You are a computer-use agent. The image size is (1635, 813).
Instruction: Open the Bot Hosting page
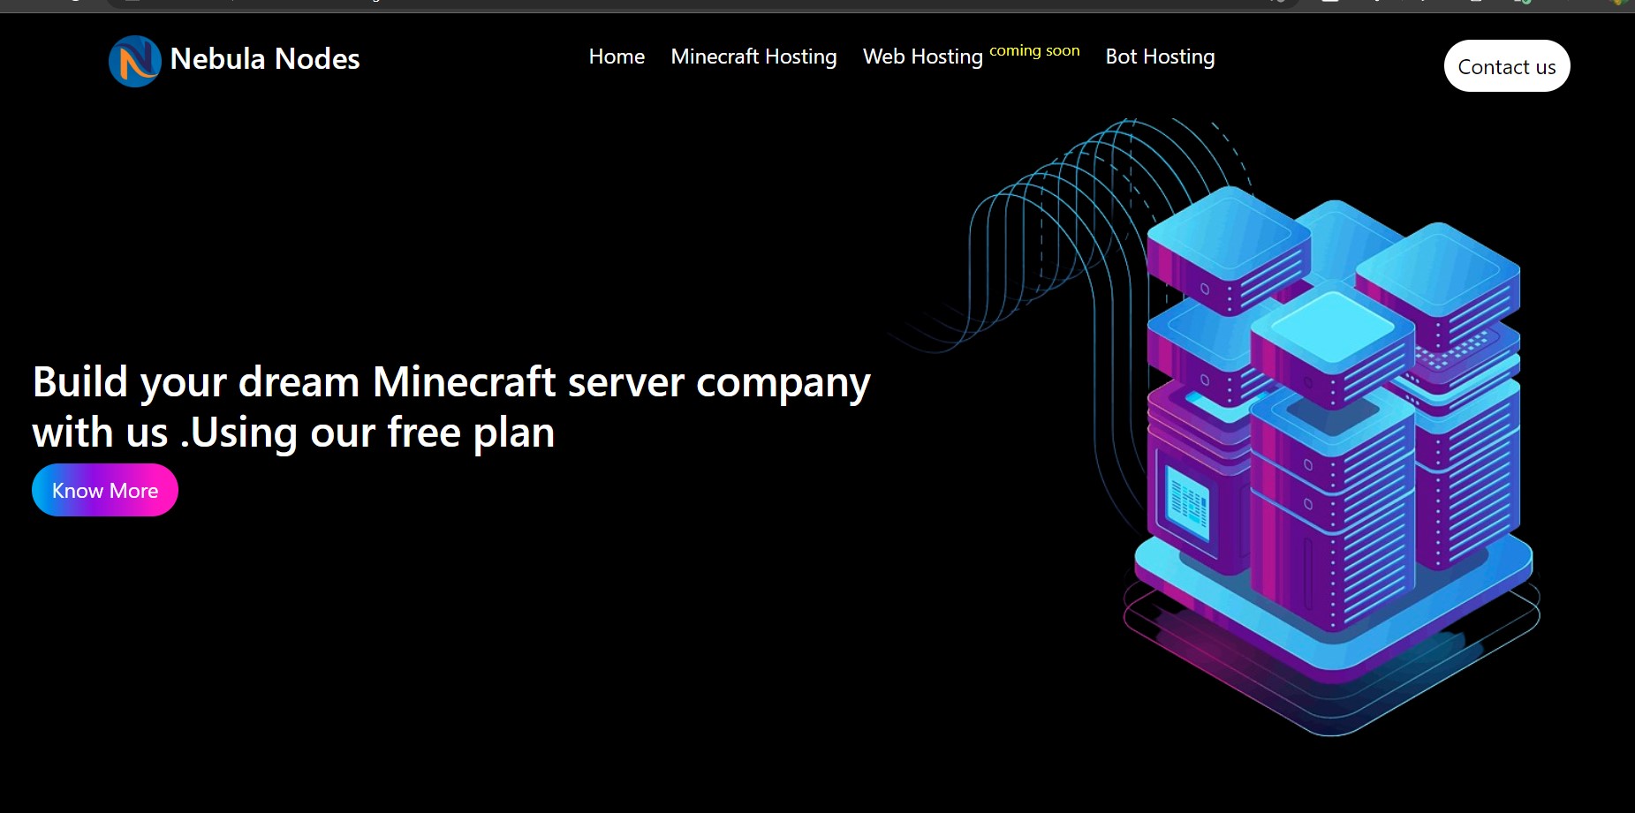[1160, 56]
